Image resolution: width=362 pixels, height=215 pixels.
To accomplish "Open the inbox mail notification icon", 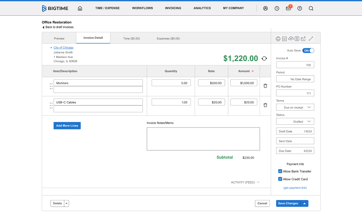I will coord(288,8).
